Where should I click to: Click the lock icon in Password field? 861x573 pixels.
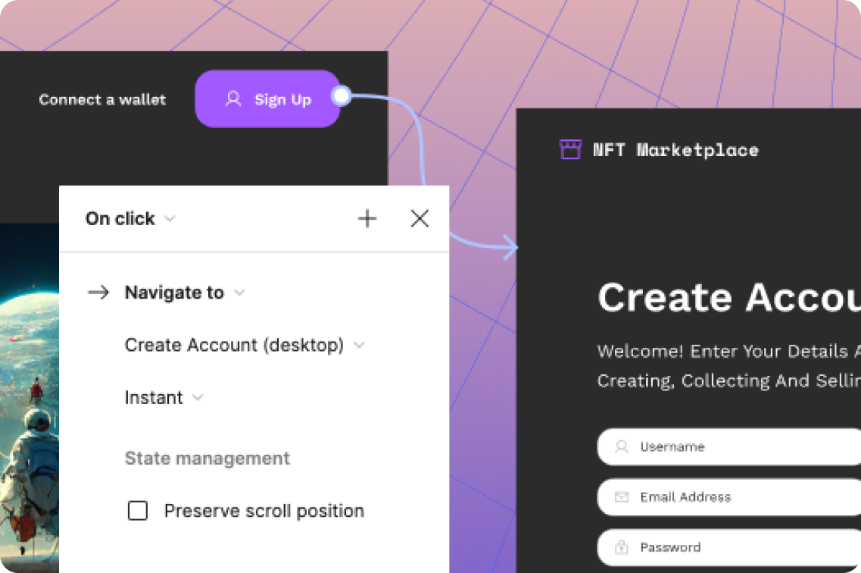click(622, 547)
